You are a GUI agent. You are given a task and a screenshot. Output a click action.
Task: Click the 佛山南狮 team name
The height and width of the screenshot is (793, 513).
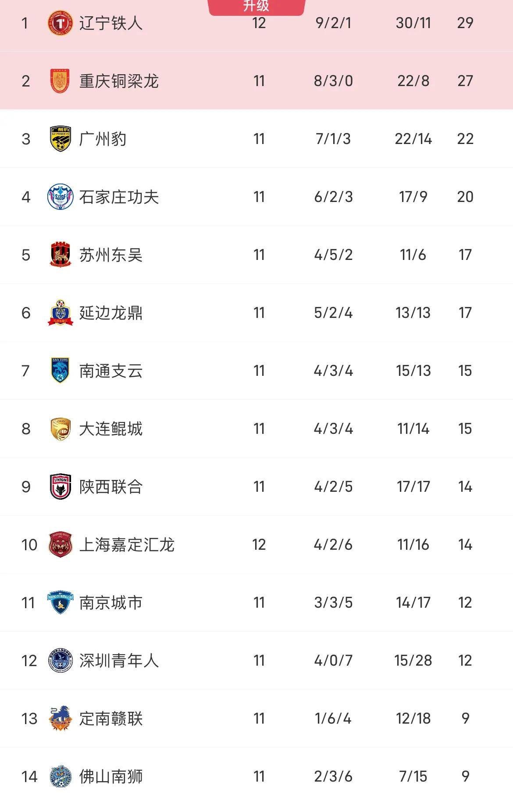coord(111,777)
